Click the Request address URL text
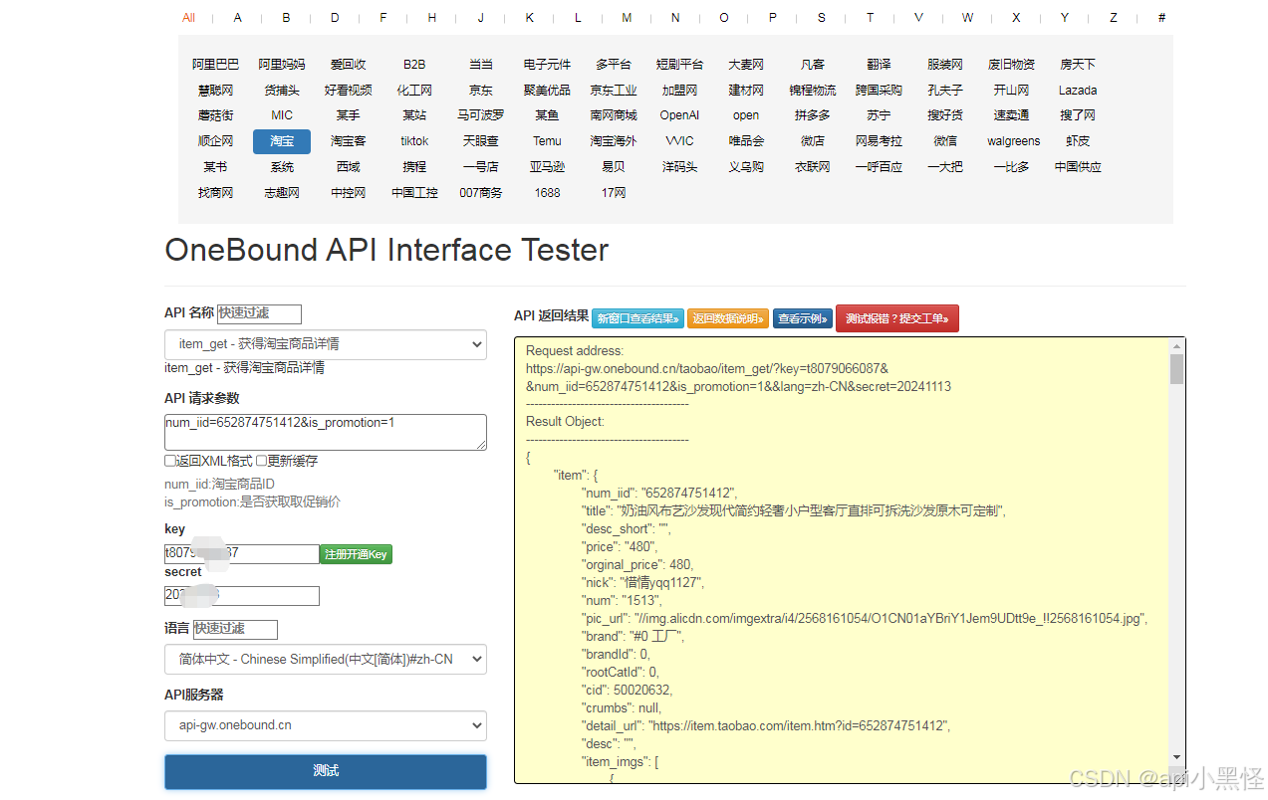 point(738,377)
